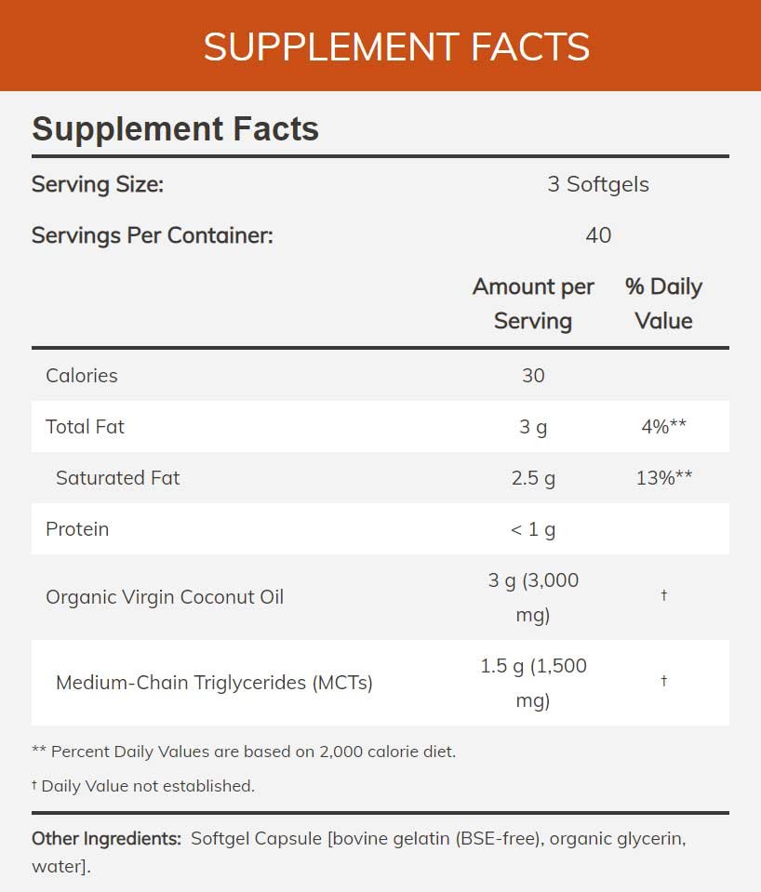Select the Saturated Fat row label

[118, 478]
